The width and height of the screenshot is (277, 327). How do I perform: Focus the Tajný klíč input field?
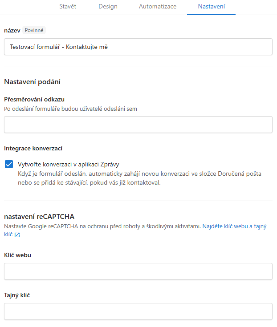[138, 311]
